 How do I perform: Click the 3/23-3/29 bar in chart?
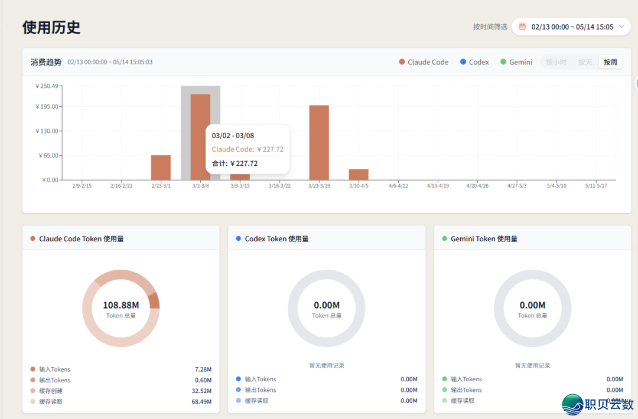tap(319, 143)
